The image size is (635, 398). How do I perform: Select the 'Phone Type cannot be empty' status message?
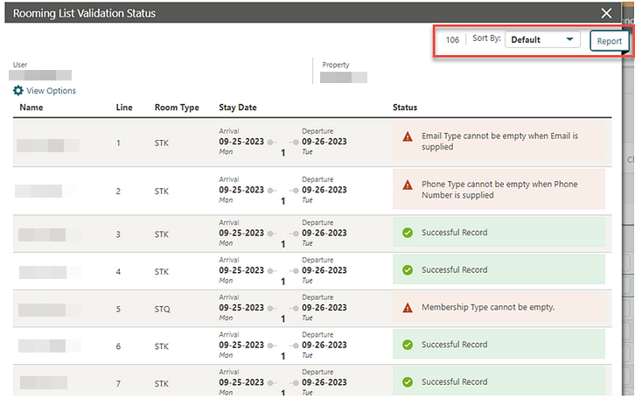click(499, 190)
